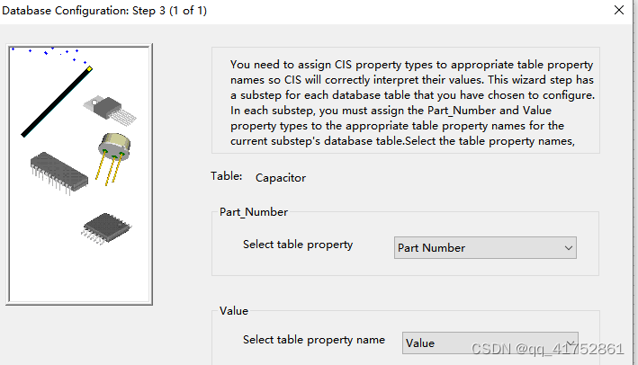
Task: Click the CIS property instructions text box
Action: pos(406,101)
